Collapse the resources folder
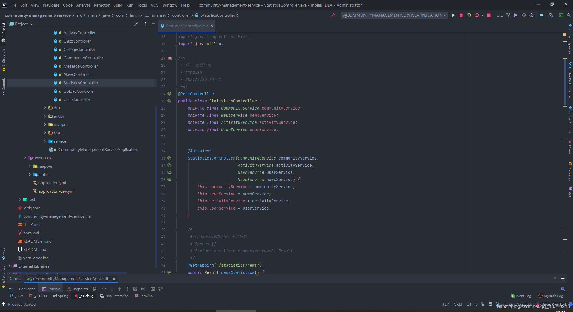The image size is (573, 312). [25, 158]
